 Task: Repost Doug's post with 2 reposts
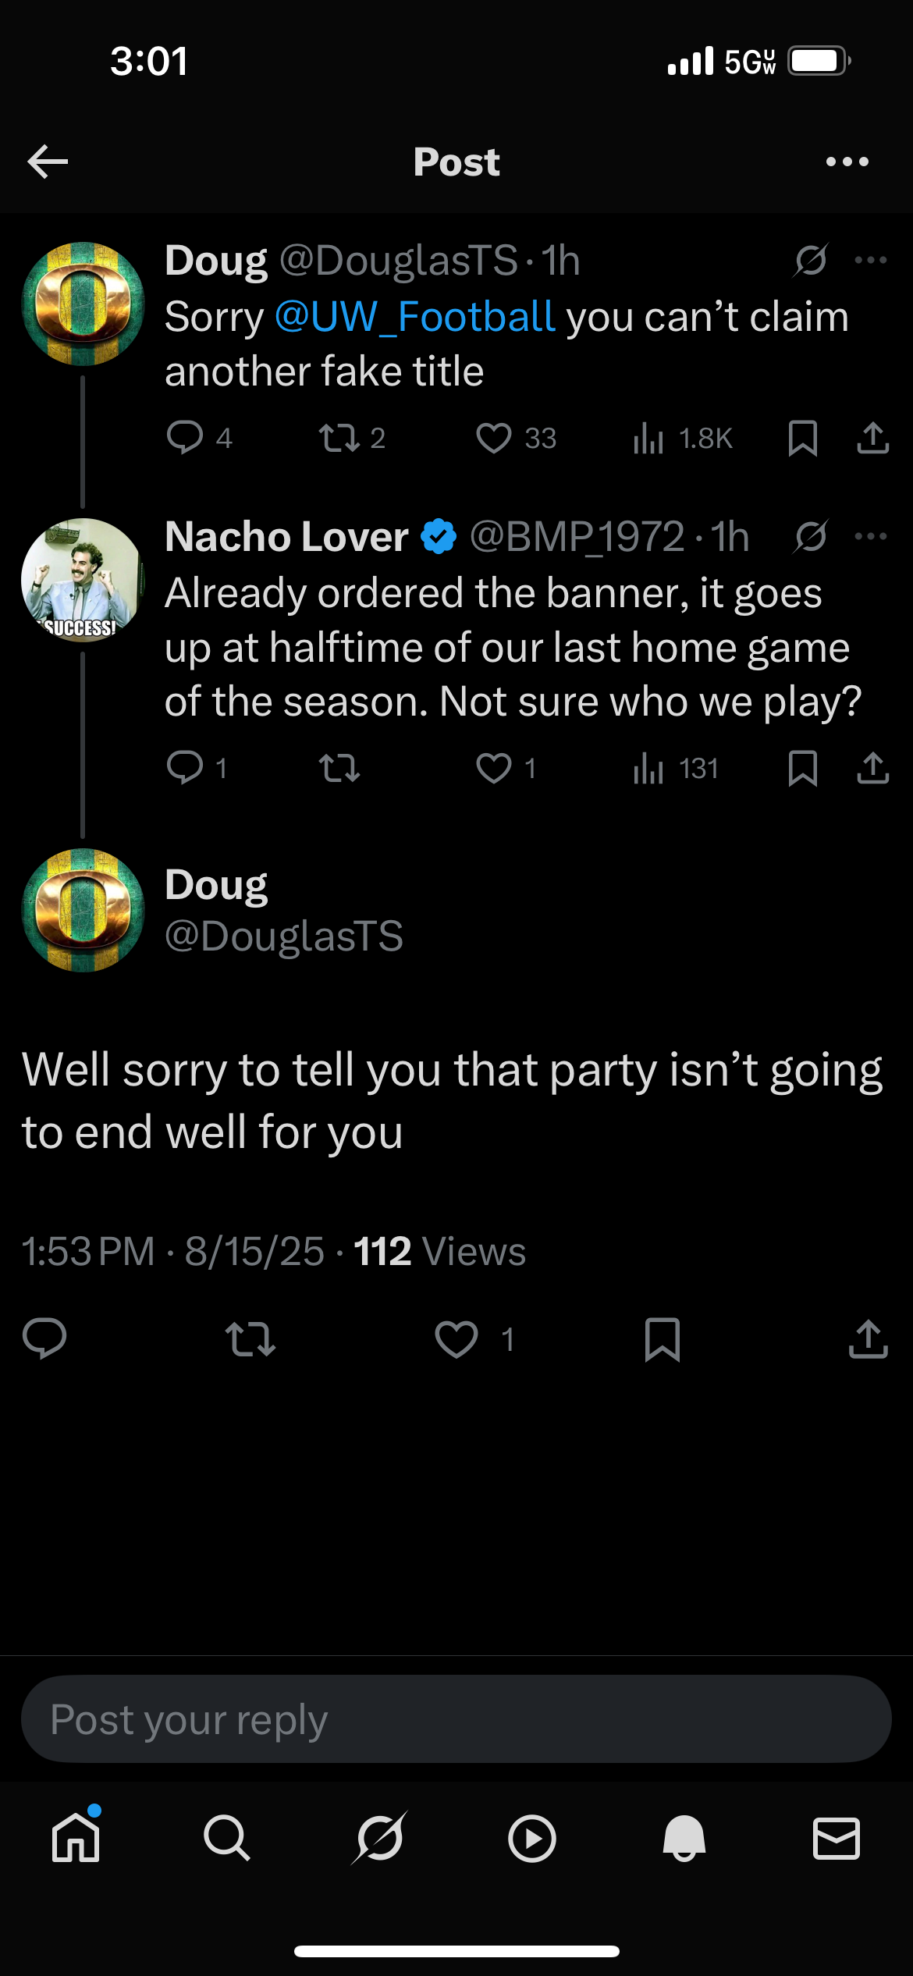(x=339, y=438)
